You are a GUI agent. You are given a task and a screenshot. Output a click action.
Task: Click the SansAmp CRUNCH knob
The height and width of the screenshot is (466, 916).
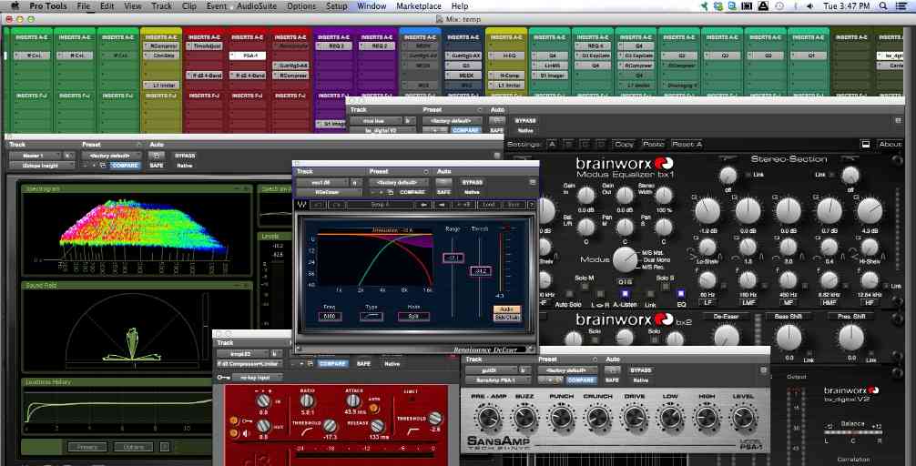tap(597, 418)
